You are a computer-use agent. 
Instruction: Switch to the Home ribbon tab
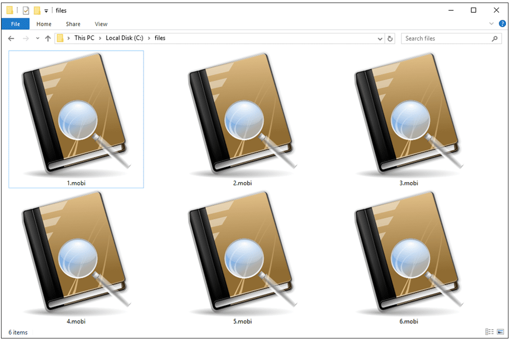44,24
